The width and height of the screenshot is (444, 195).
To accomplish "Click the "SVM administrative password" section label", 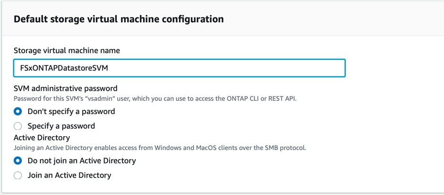I will point(65,88).
